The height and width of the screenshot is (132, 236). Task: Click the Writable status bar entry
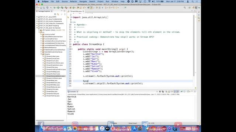pos(114,123)
